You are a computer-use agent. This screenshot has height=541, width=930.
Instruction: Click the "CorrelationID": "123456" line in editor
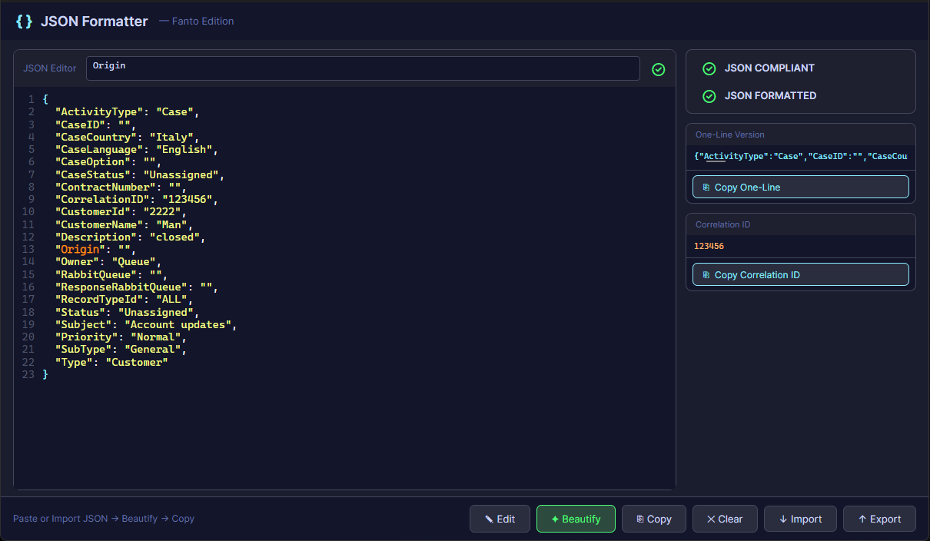click(137, 200)
